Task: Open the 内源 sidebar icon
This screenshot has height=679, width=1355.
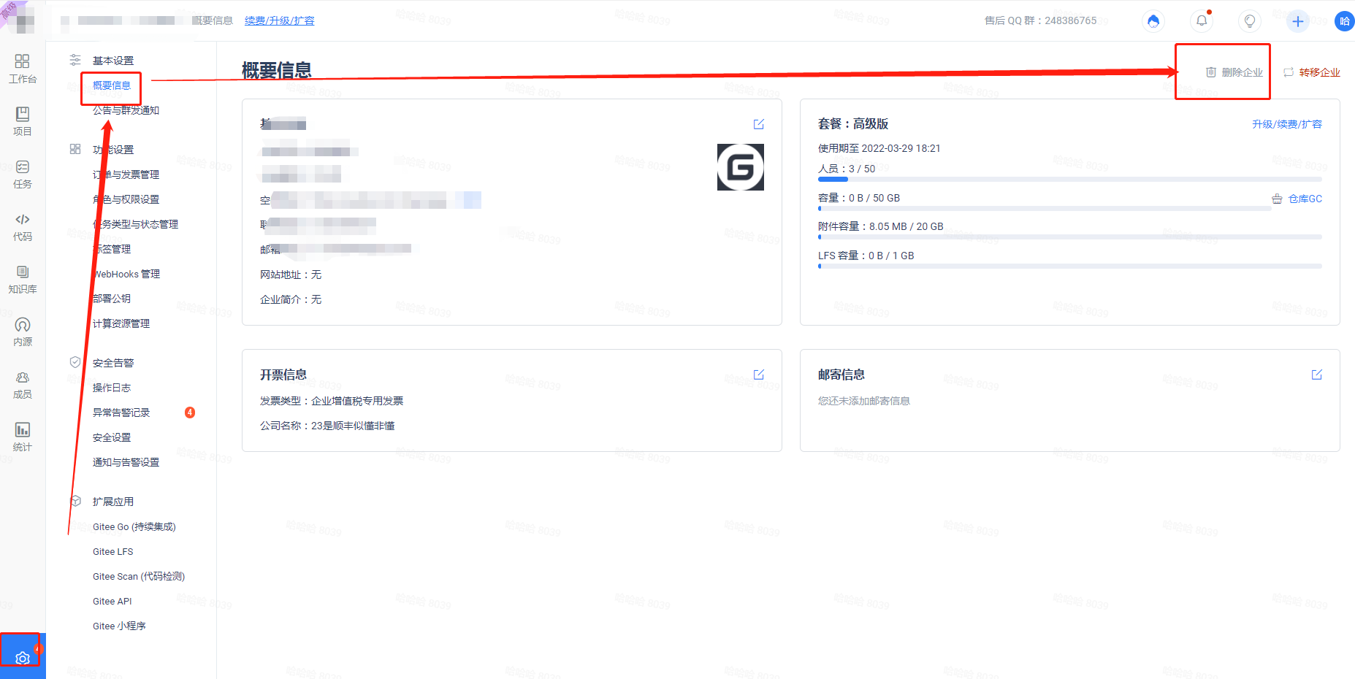Action: click(23, 331)
